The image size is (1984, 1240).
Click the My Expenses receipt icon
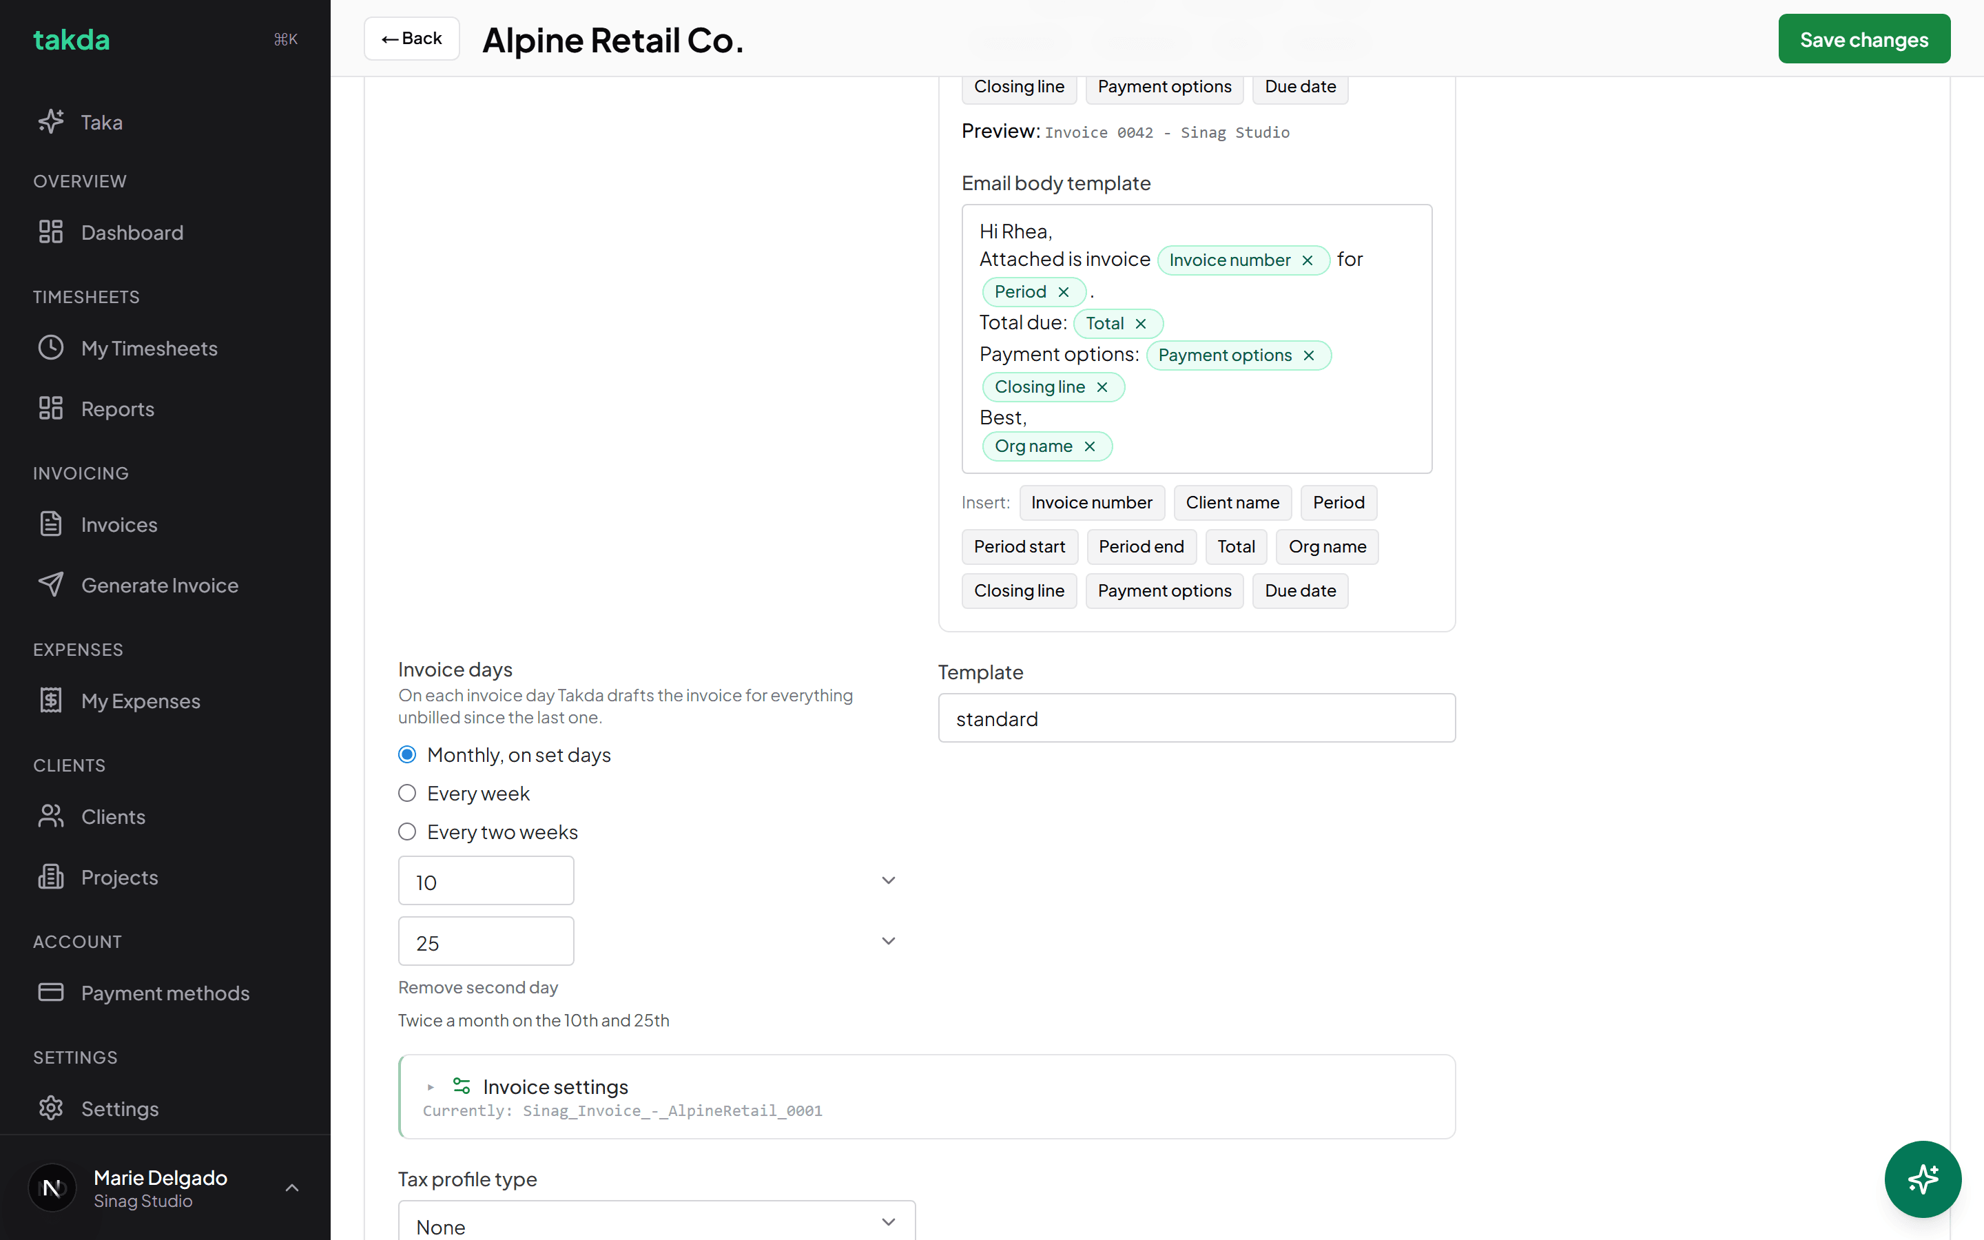click(51, 701)
